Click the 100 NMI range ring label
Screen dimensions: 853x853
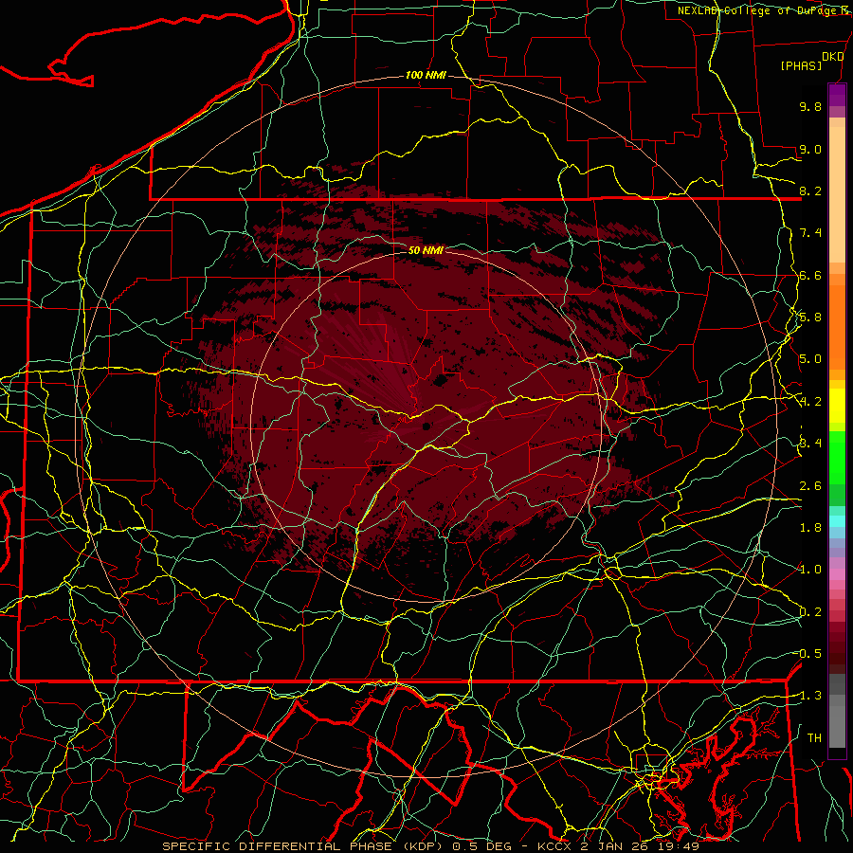[x=426, y=75]
